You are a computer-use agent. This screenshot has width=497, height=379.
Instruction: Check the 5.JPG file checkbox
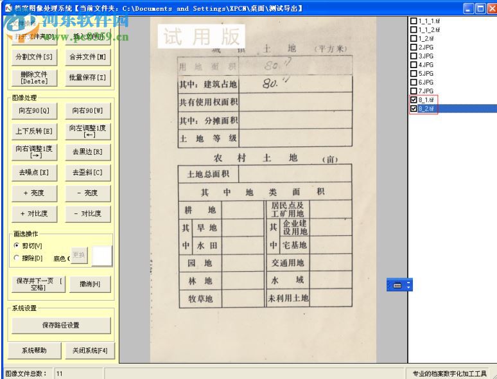tap(414, 74)
